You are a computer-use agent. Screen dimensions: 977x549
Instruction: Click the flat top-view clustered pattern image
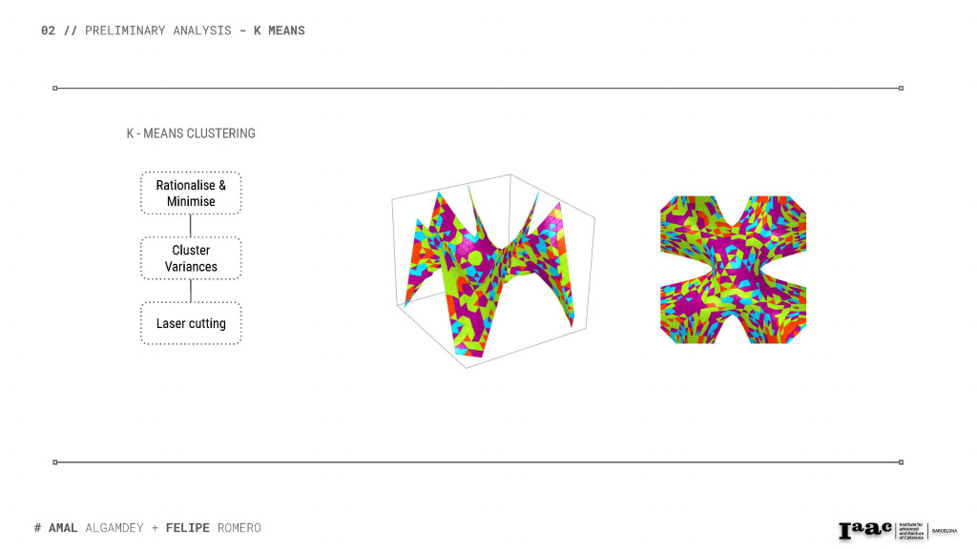click(x=733, y=270)
